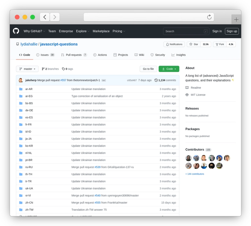Click the folder icon next to zh-CN

click(21, 203)
